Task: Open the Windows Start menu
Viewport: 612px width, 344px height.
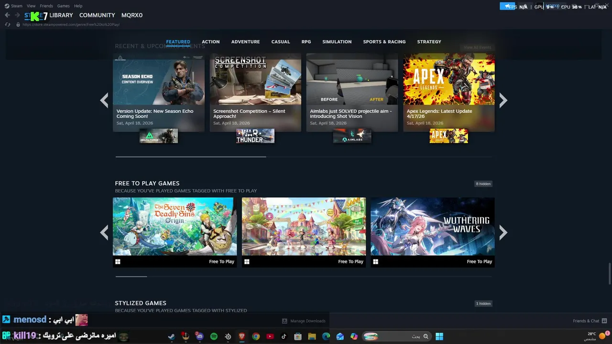Action: pos(439,336)
